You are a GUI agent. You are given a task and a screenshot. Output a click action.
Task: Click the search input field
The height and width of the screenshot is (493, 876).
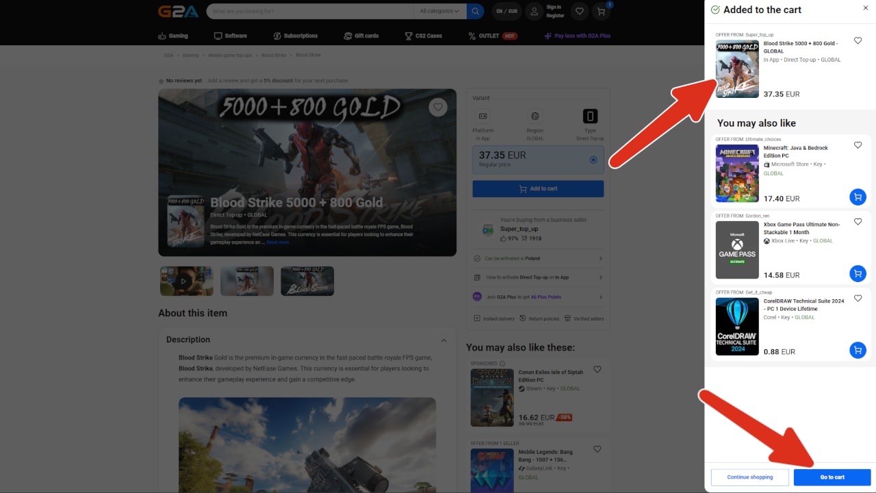311,11
